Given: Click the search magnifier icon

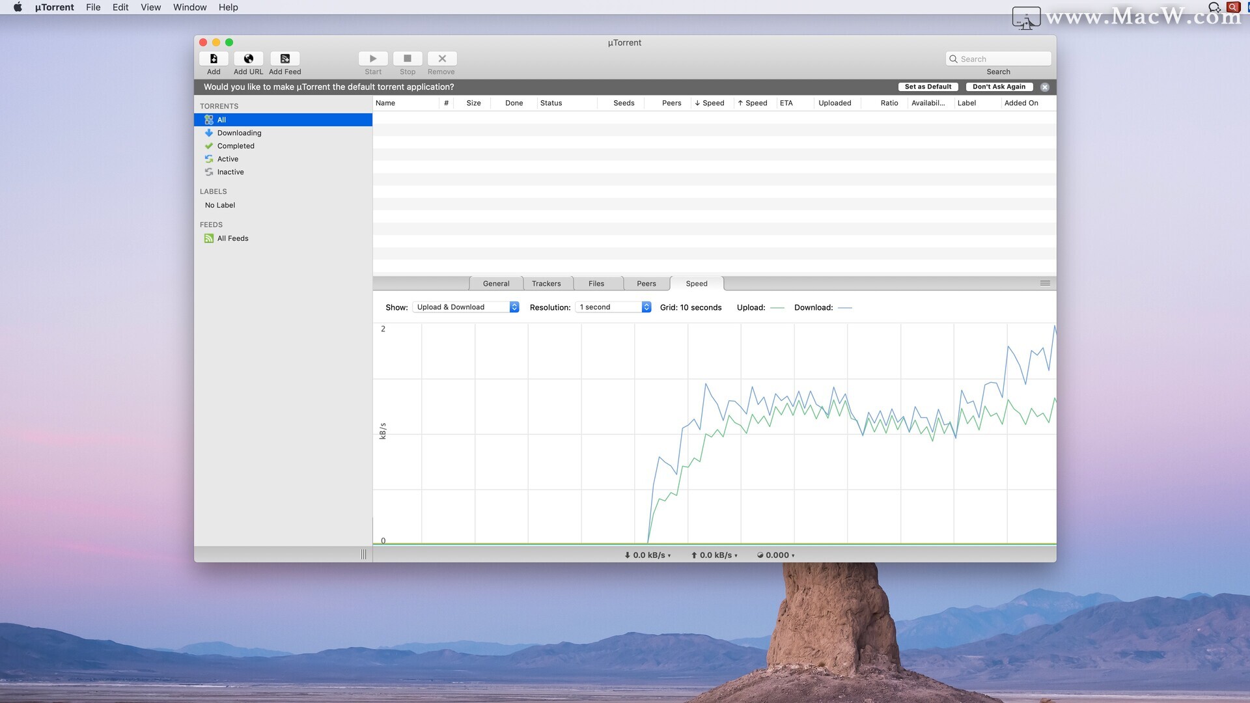Looking at the screenshot, I should [954, 59].
